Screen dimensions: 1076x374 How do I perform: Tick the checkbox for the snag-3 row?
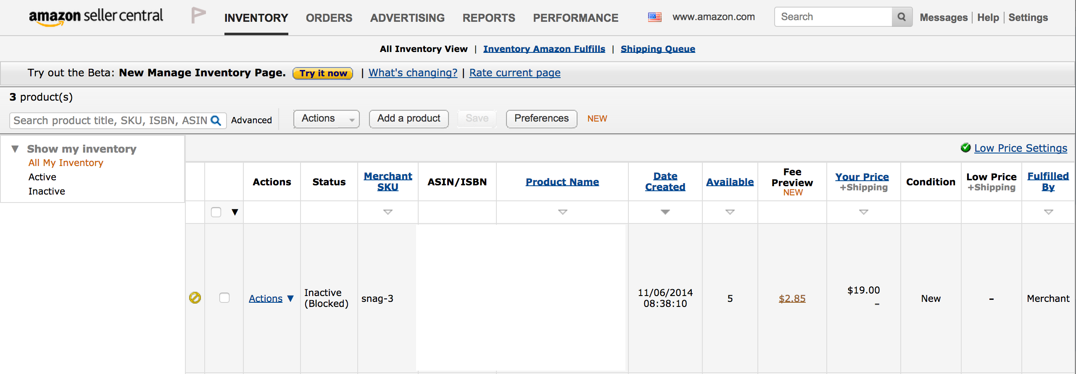coord(224,298)
